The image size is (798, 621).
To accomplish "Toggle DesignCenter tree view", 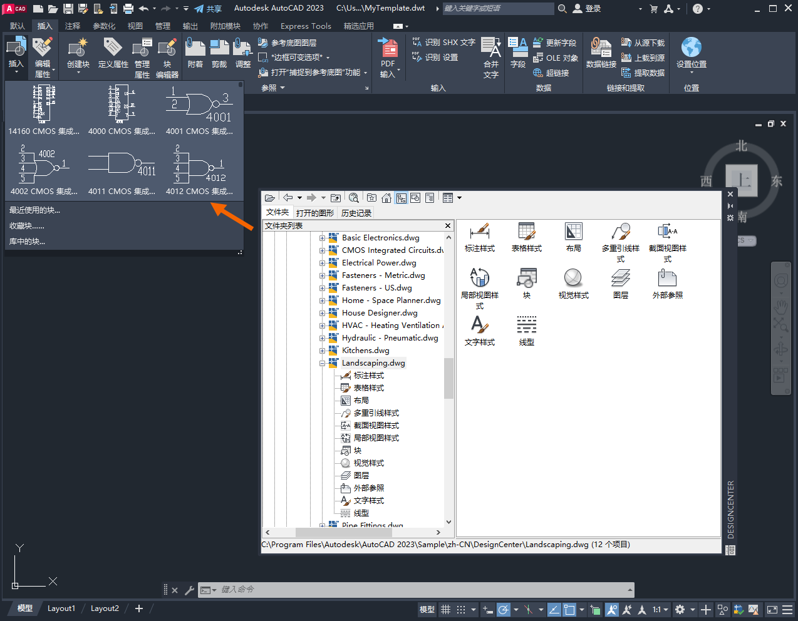I will pyautogui.click(x=402, y=198).
